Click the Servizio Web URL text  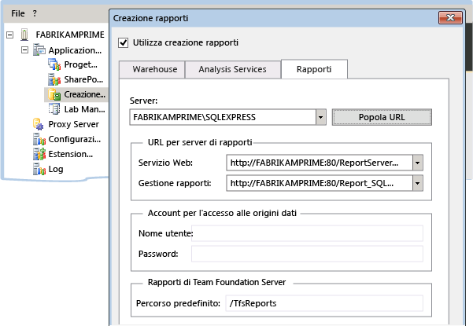[314, 163]
